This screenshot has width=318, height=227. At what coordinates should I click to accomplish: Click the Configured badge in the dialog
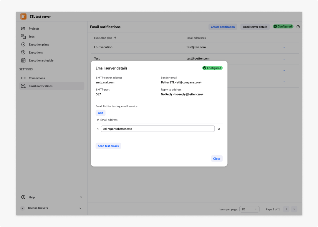click(212, 68)
